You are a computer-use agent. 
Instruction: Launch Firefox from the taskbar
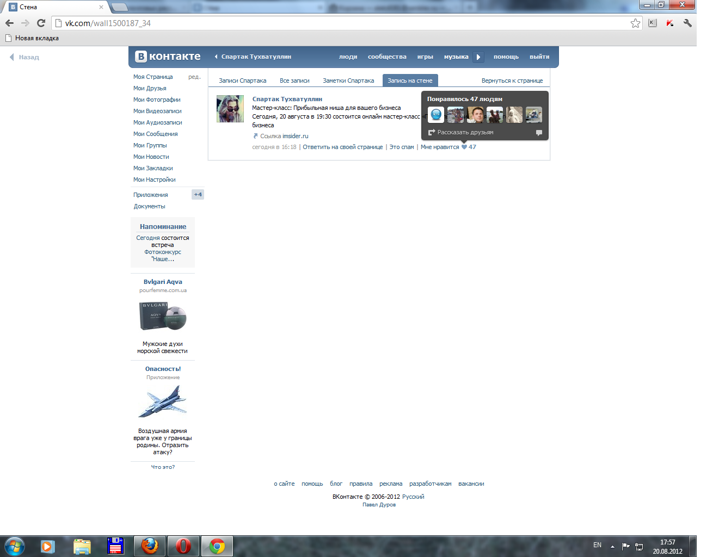[x=150, y=546]
